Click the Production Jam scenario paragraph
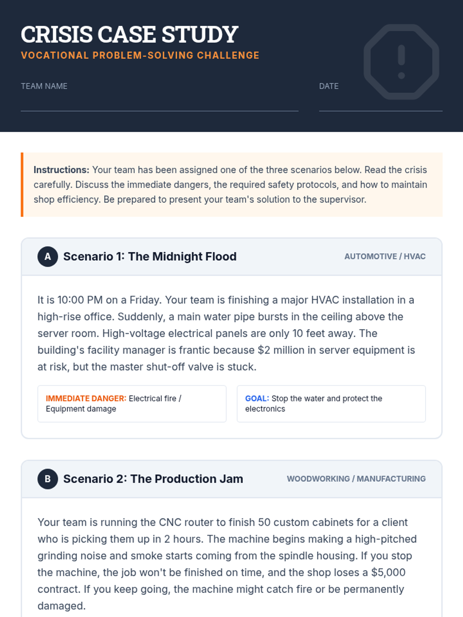 point(226,564)
